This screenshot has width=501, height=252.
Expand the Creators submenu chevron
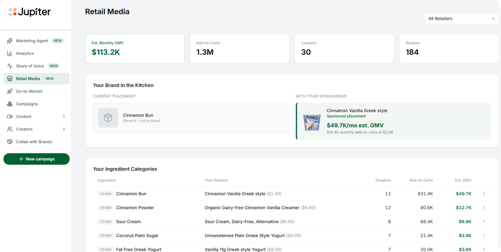64,129
